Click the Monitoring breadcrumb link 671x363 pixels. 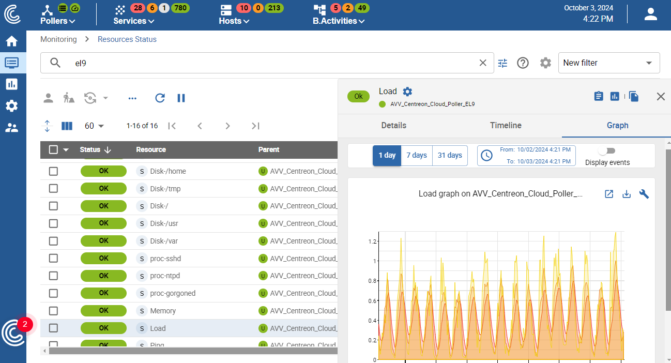tap(58, 39)
